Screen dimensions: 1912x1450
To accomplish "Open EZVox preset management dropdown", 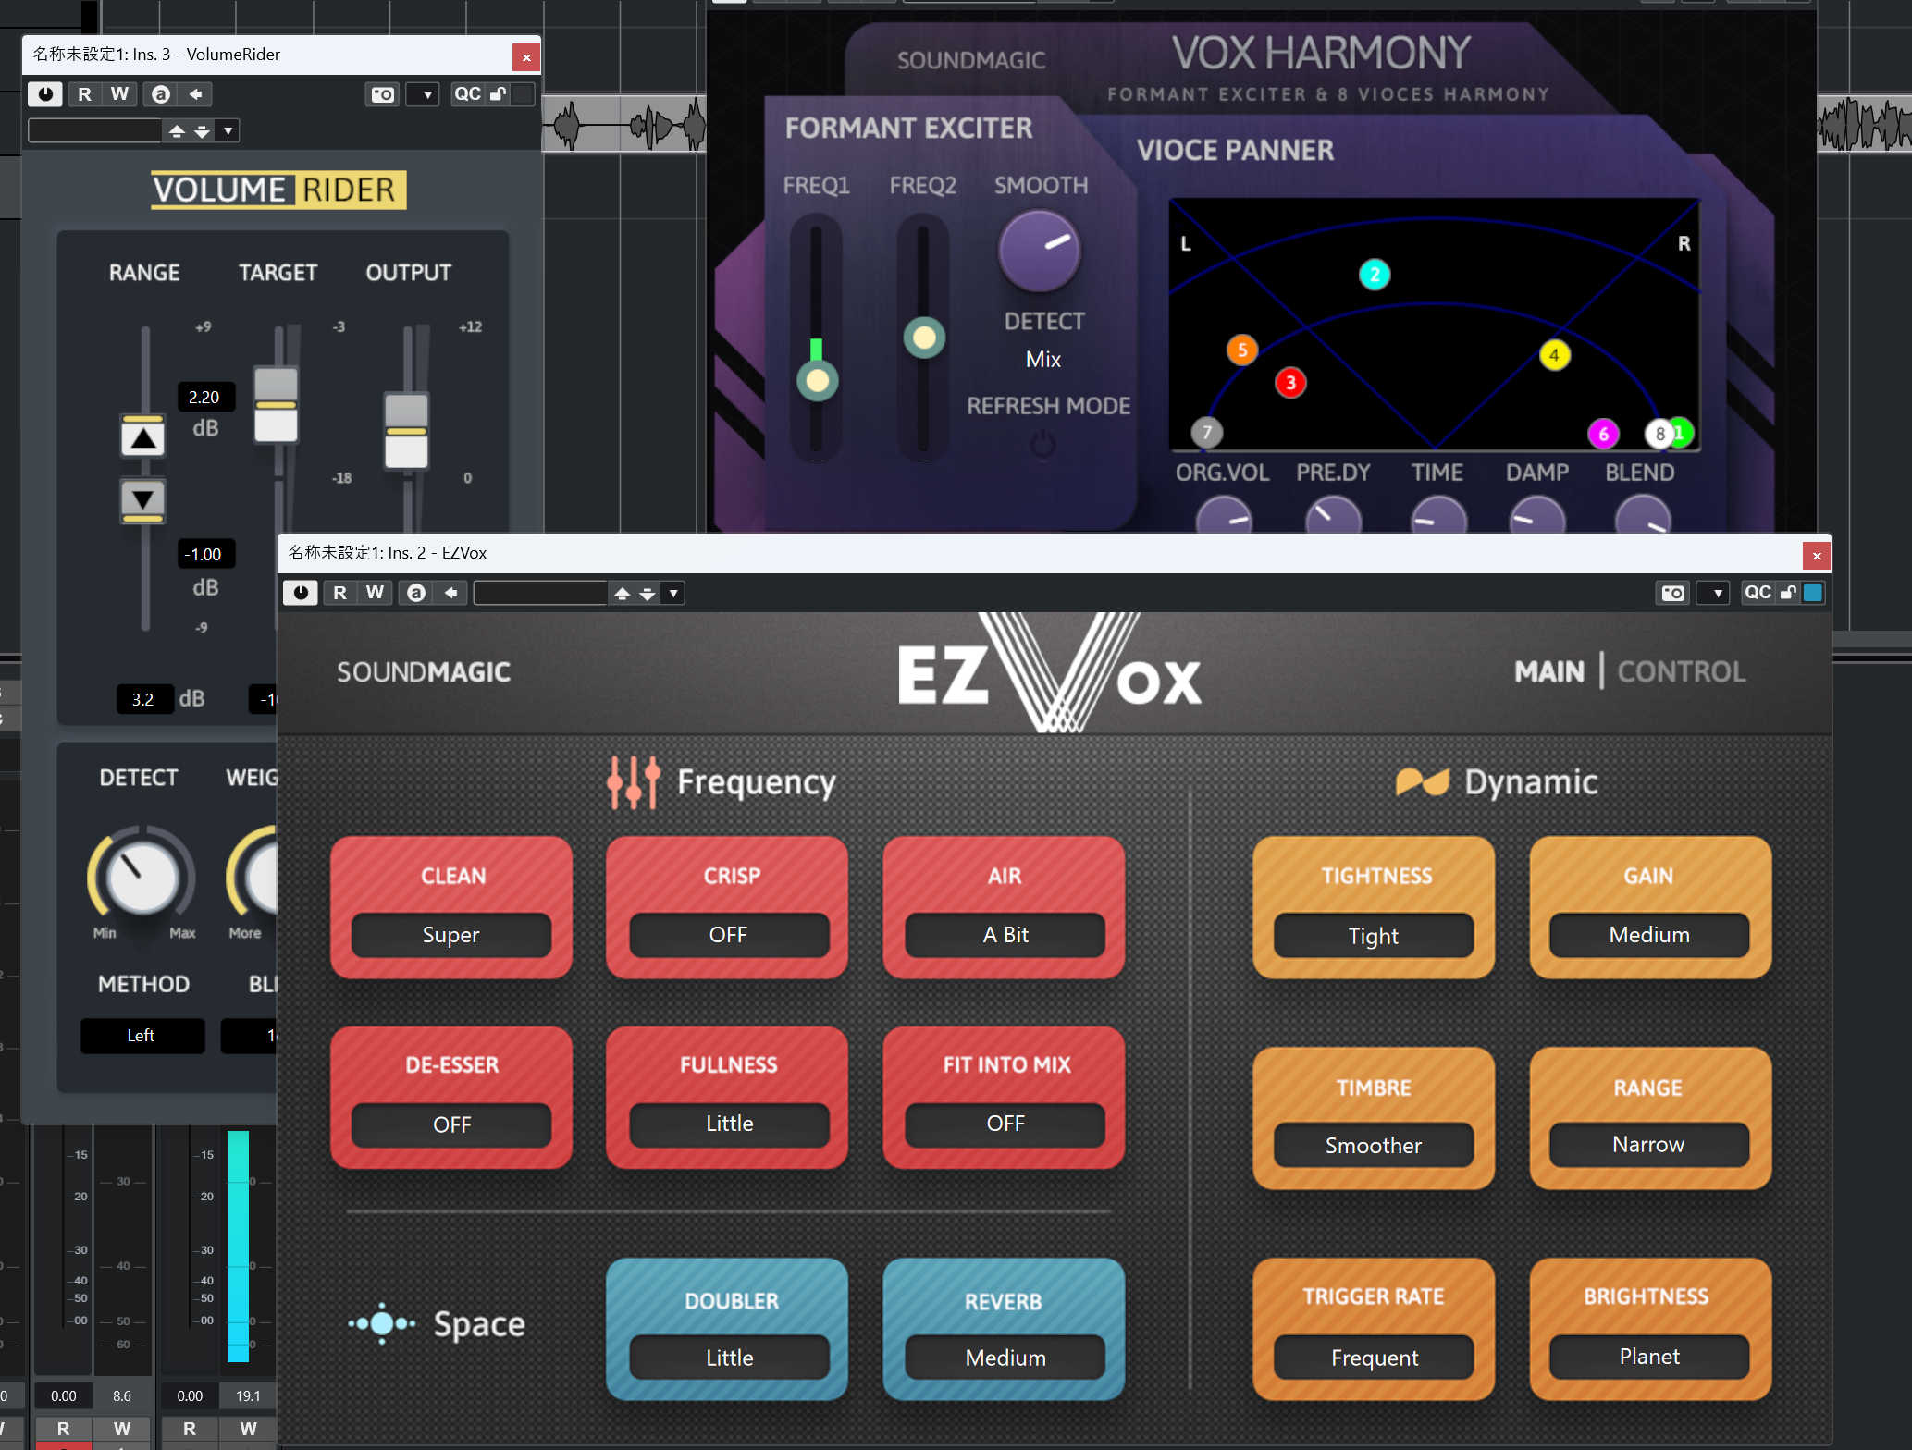I will click(x=673, y=593).
